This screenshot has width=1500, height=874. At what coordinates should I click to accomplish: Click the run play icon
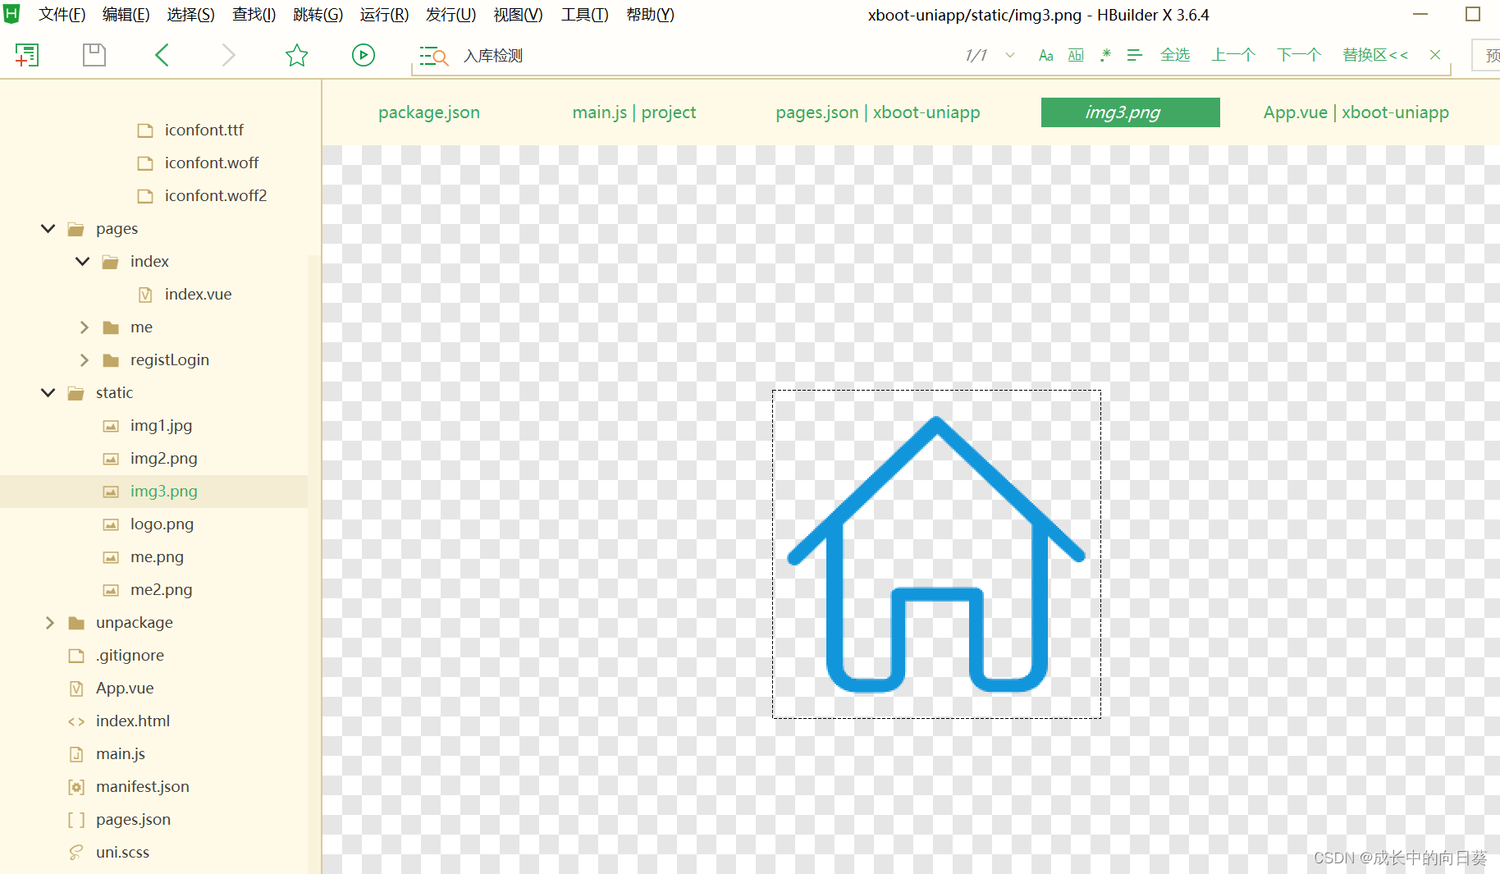[363, 55]
